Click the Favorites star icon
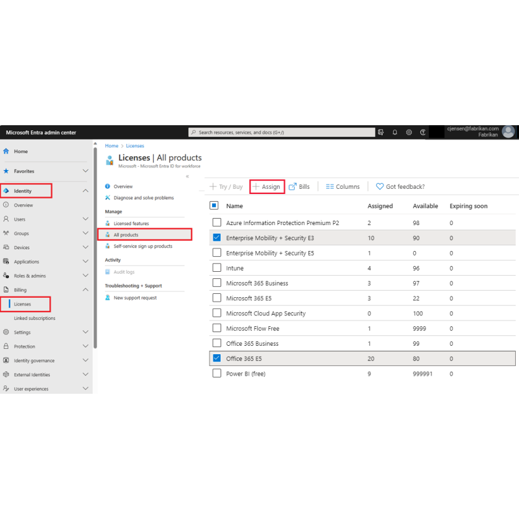Viewport: 519px width, 519px height. 6,171
